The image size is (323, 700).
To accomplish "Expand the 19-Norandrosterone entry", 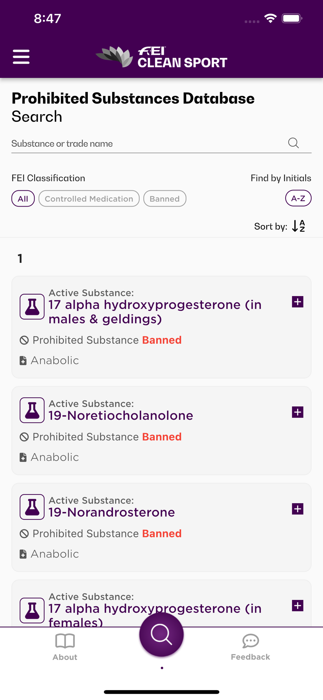I will tap(297, 509).
